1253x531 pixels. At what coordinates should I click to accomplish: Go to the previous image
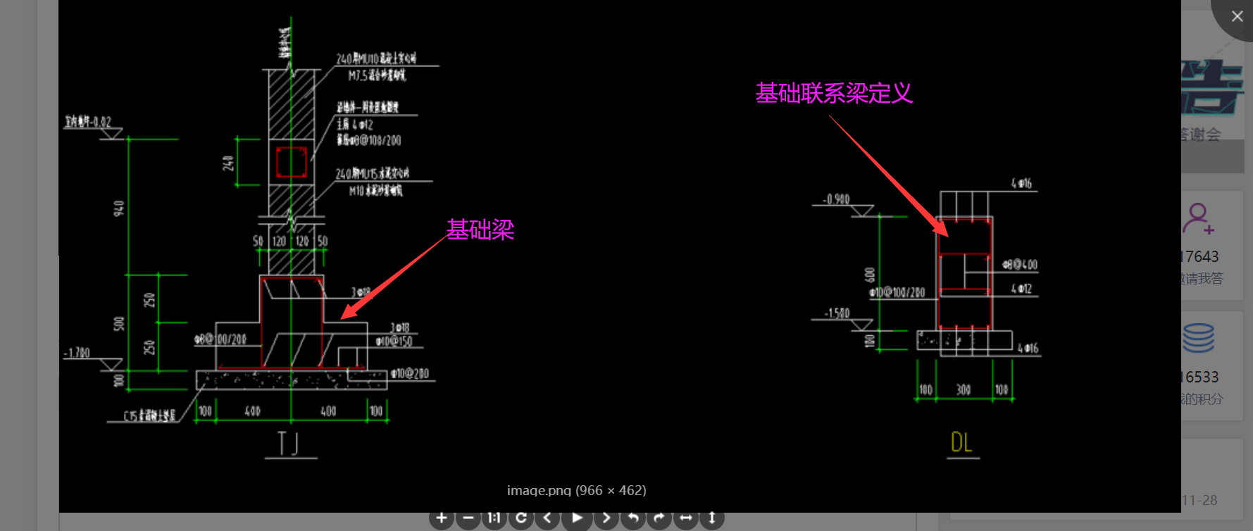point(547,518)
